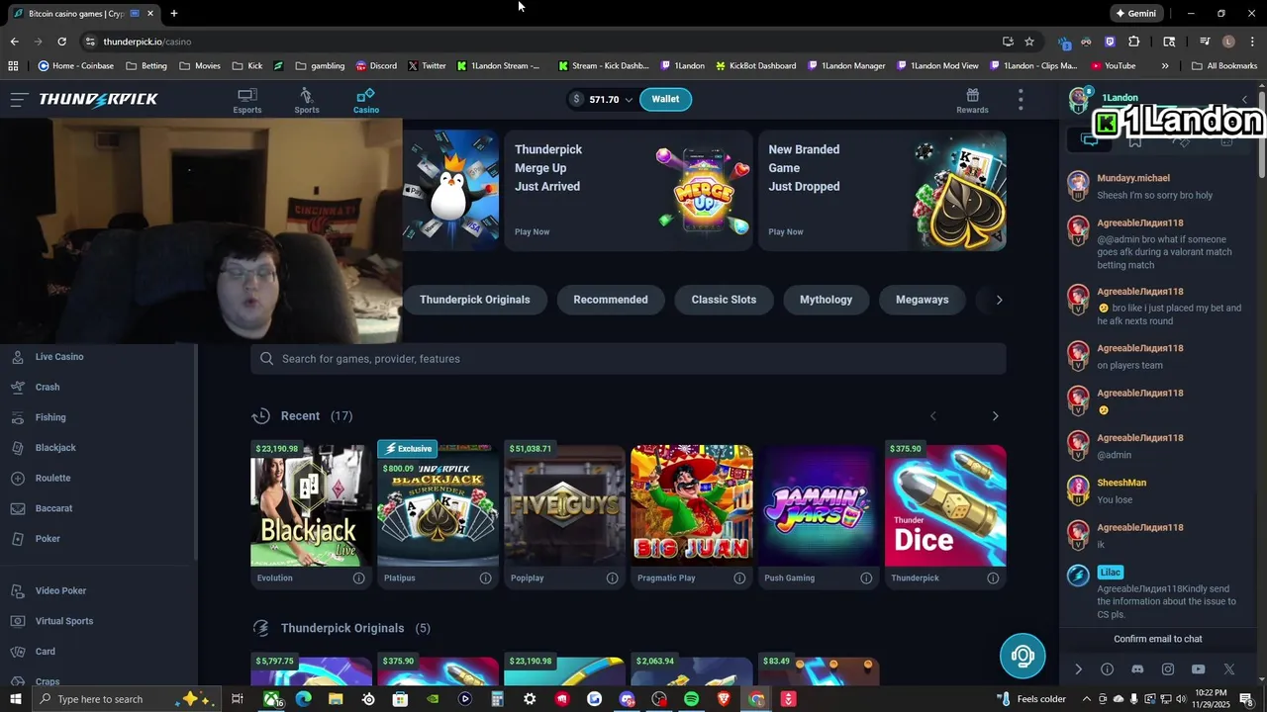Viewport: 1267px width, 712px height.
Task: Launch the Jammin' Jars slot
Action: pos(819,504)
